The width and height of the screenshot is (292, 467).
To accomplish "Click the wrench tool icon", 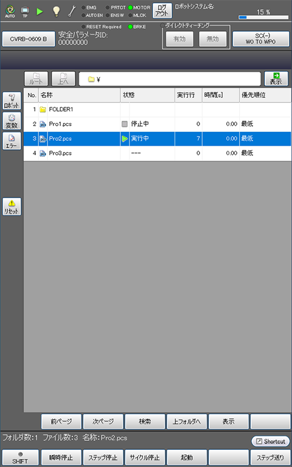I will point(72,12).
